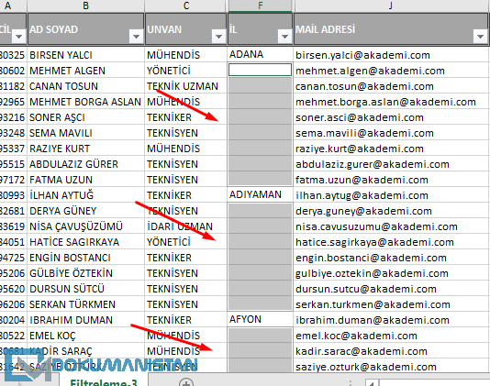Select column B header
Screen dimensions: 490x386
85,6
